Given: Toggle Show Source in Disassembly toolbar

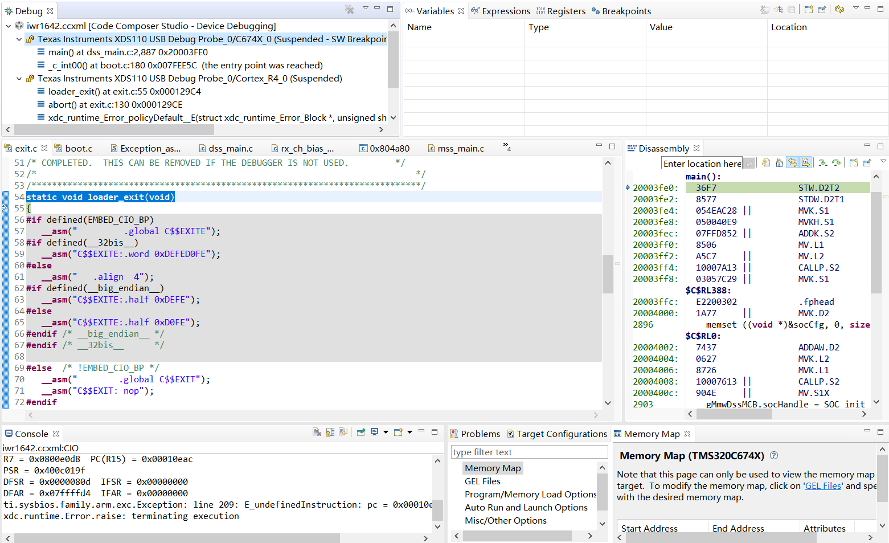Looking at the screenshot, I should coord(805,163).
